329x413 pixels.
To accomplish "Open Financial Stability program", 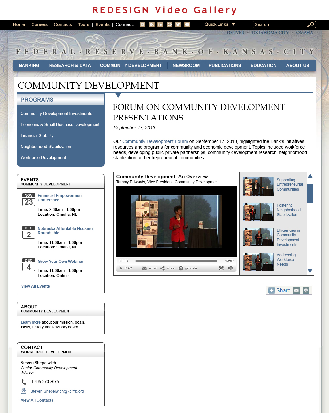I will coord(37,135).
